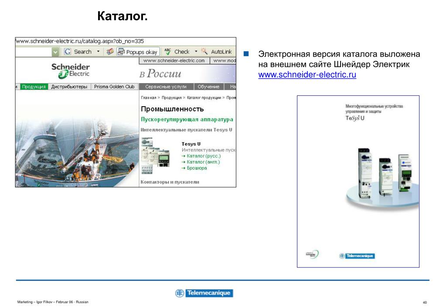Open the www.schneider-electric.com tab link
Image resolution: width=446 pixels, height=308 pixels.
[174, 60]
